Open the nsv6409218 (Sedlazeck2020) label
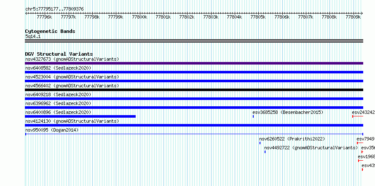This screenshot has width=375, height=186. [58, 94]
